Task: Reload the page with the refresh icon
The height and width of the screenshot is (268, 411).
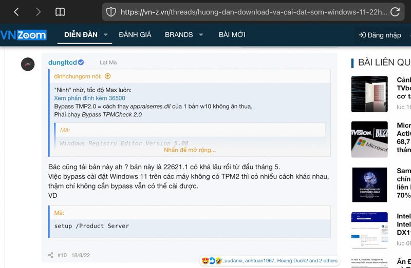Action: coord(395,12)
